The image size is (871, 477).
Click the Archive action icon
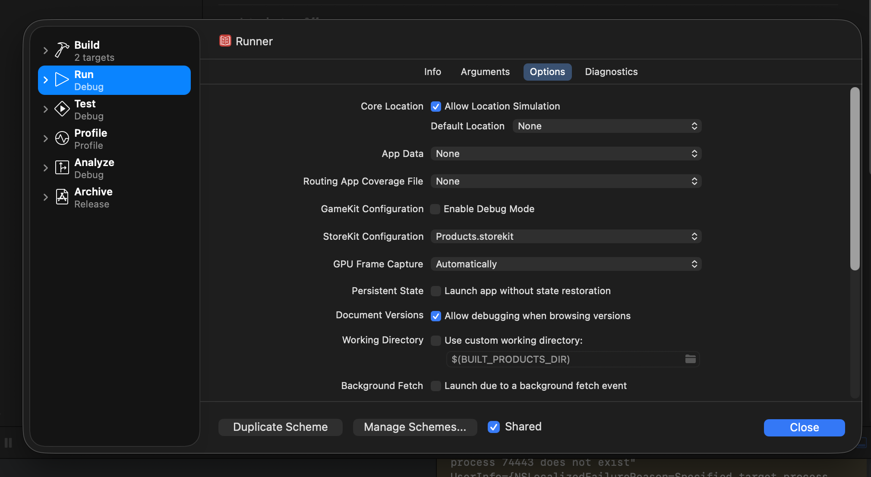pos(62,197)
